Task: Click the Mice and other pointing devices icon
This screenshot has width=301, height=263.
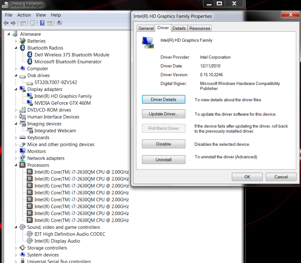Action: tap(23, 145)
